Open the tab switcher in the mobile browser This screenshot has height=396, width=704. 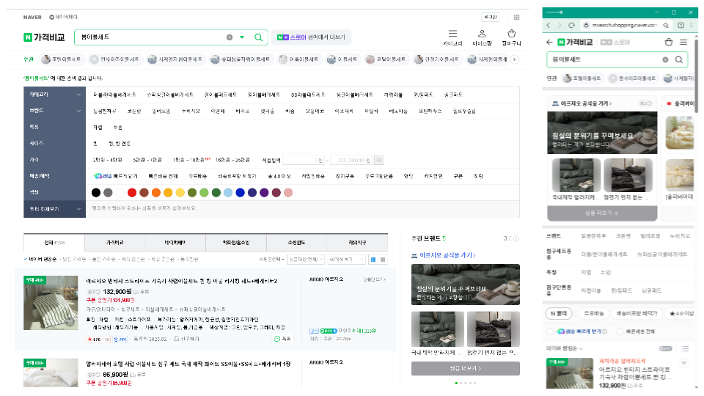[681, 25]
